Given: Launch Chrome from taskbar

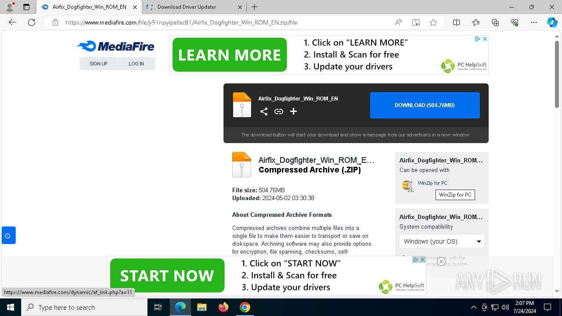Looking at the screenshot, I should click(245, 307).
